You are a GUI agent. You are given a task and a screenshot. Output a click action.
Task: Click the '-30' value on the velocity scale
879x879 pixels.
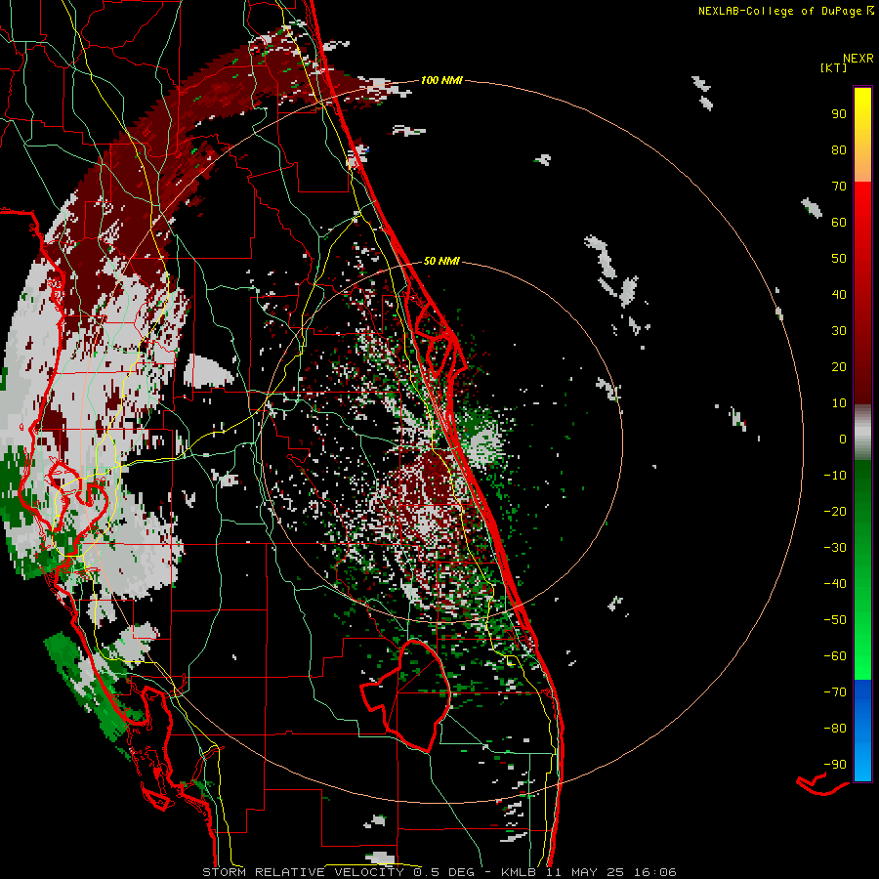835,548
